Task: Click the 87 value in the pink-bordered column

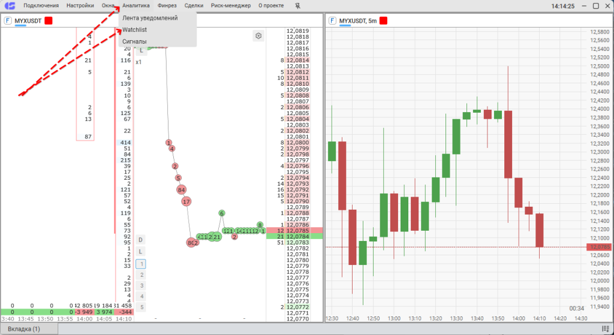Action: coord(88,137)
